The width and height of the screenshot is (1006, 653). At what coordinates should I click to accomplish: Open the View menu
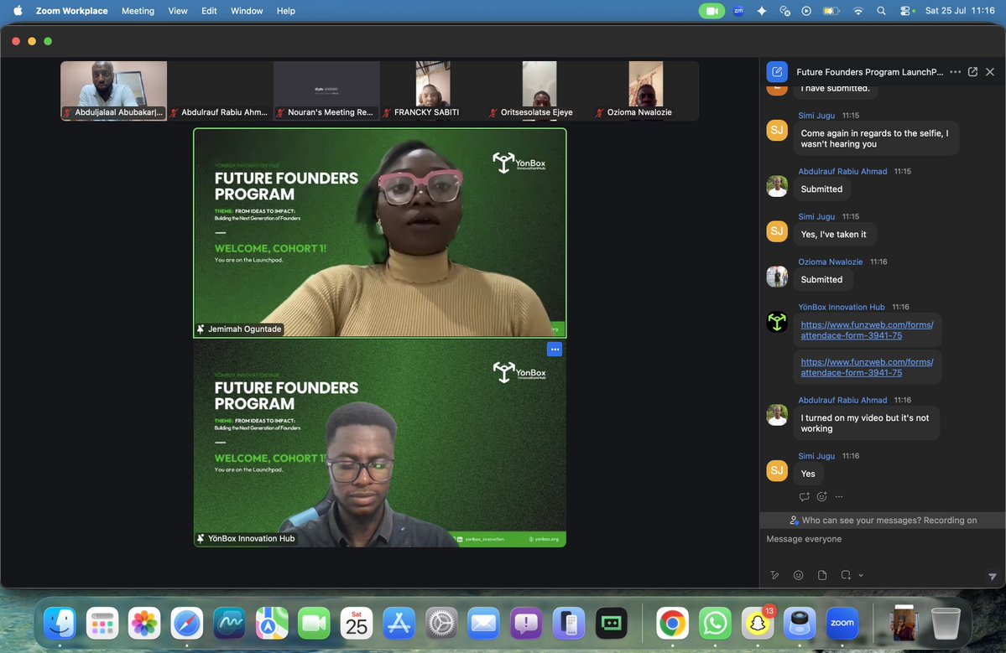(178, 11)
